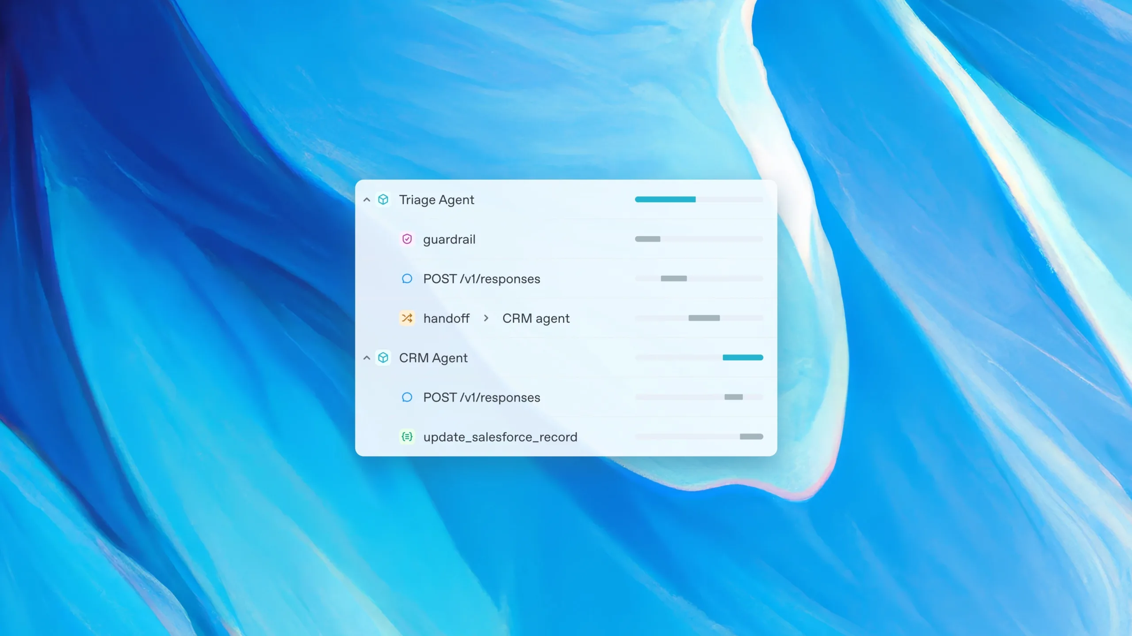Collapse the CRM Agent section
Viewport: 1132px width, 636px height.
point(366,357)
